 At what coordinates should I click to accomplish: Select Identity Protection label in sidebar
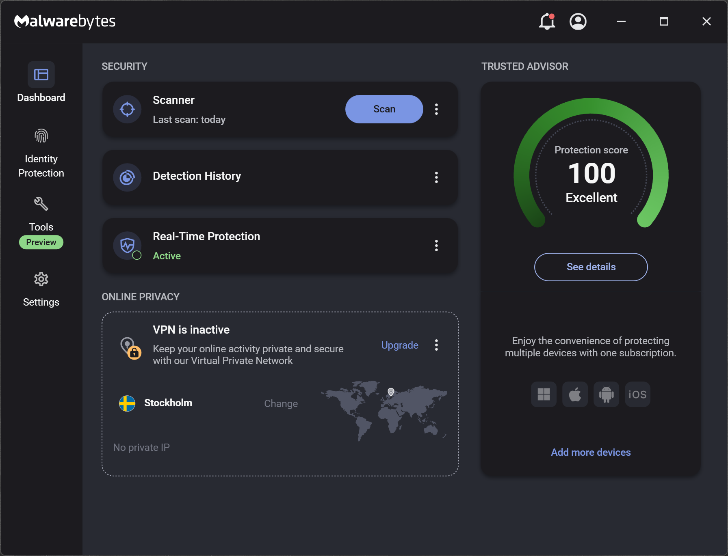point(41,166)
